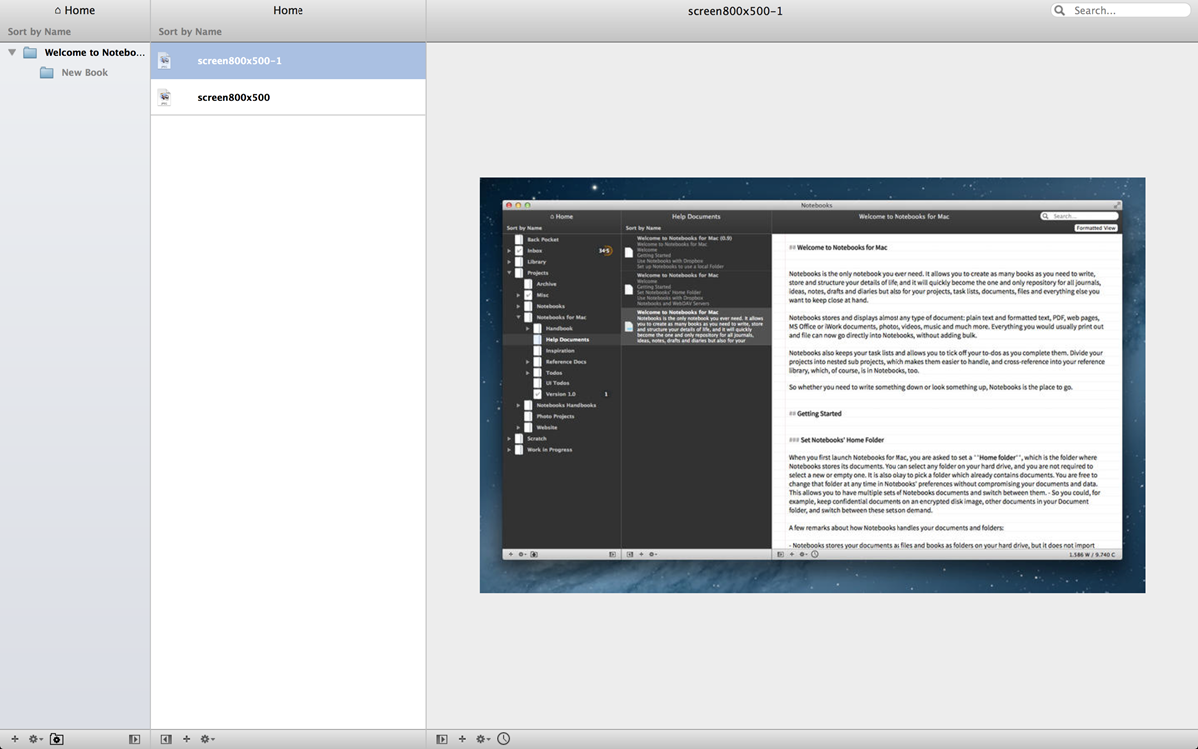Click into the Search field
Viewport: 1198px width, 749px height.
(x=1128, y=11)
